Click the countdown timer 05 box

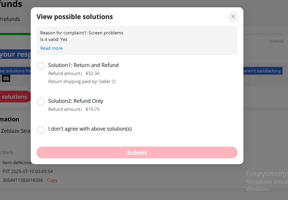[x=6, y=79]
